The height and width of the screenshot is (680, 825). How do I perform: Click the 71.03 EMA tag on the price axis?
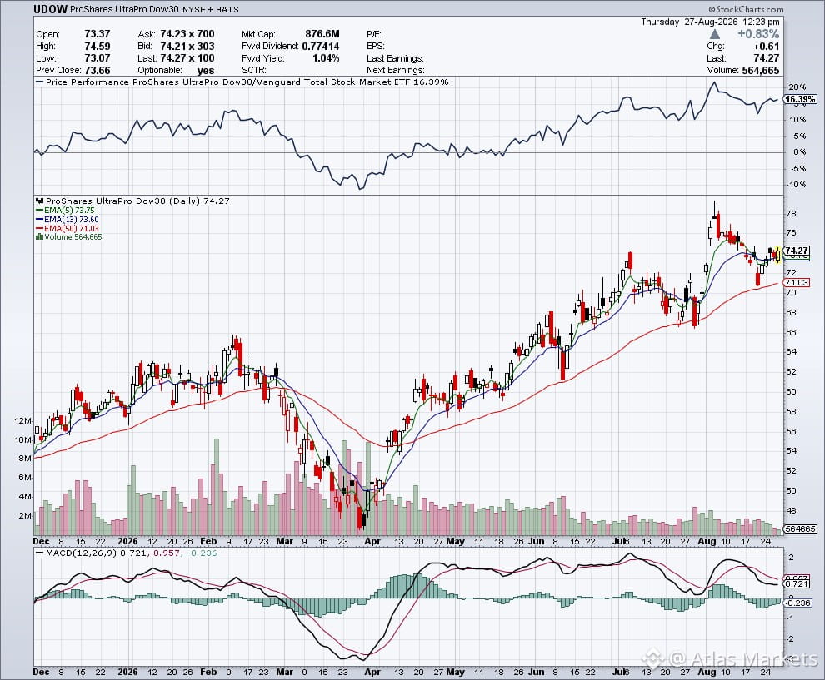point(797,283)
